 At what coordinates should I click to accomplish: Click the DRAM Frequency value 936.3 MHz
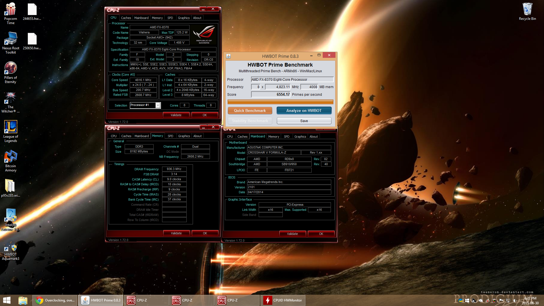[174, 169]
